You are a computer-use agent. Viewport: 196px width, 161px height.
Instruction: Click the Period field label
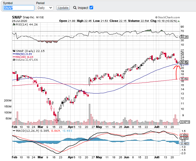tap(40, 3)
